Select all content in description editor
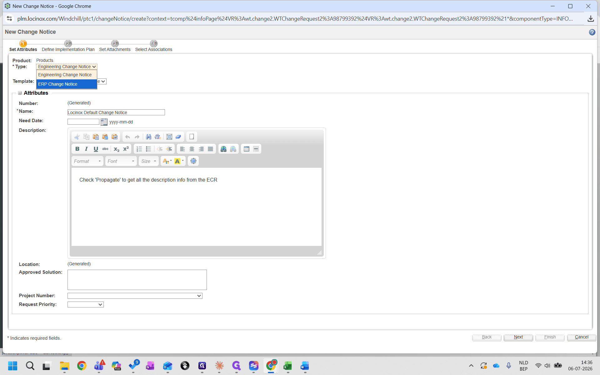 (169, 137)
